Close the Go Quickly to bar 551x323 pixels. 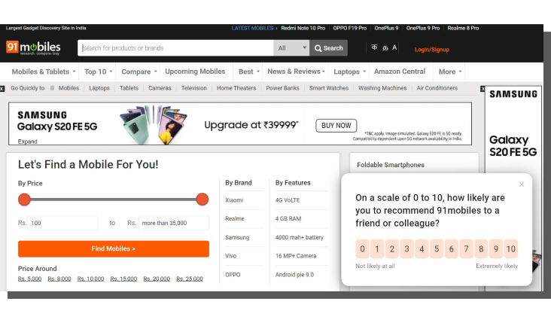2,89
